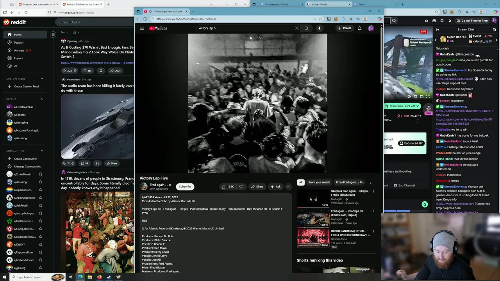The height and width of the screenshot is (281, 500).
Task: Open the YouTube hamburger guide menu
Action: coord(142,28)
